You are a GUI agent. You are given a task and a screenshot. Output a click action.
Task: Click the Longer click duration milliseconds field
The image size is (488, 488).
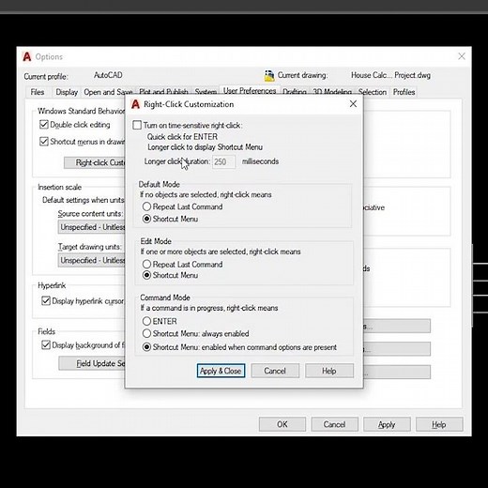(223, 161)
